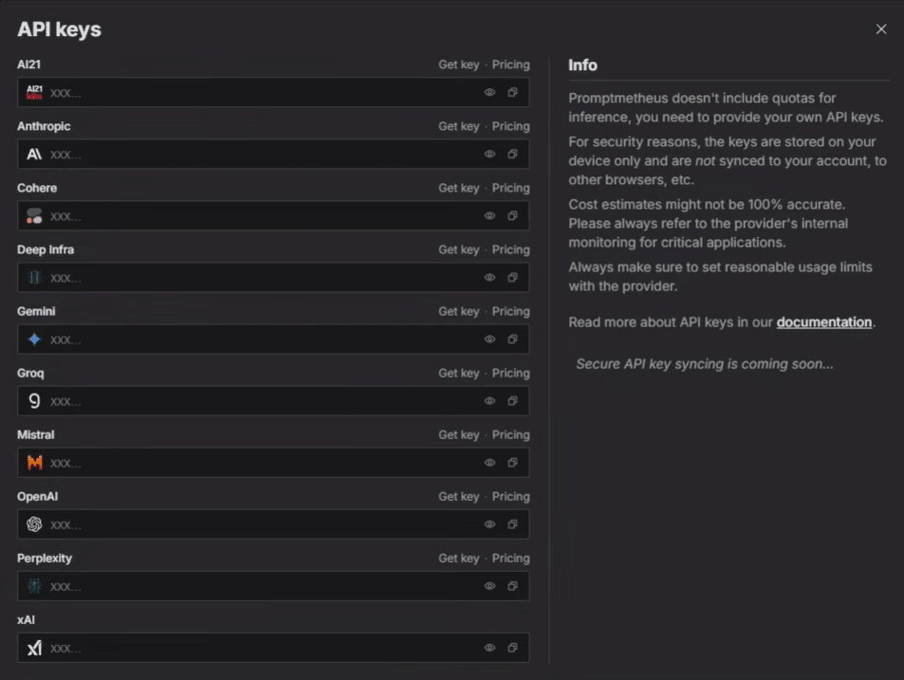Close the API keys dialog
Viewport: 904px width, 680px height.
click(881, 28)
